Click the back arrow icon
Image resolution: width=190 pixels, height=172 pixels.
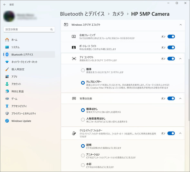(5, 4)
